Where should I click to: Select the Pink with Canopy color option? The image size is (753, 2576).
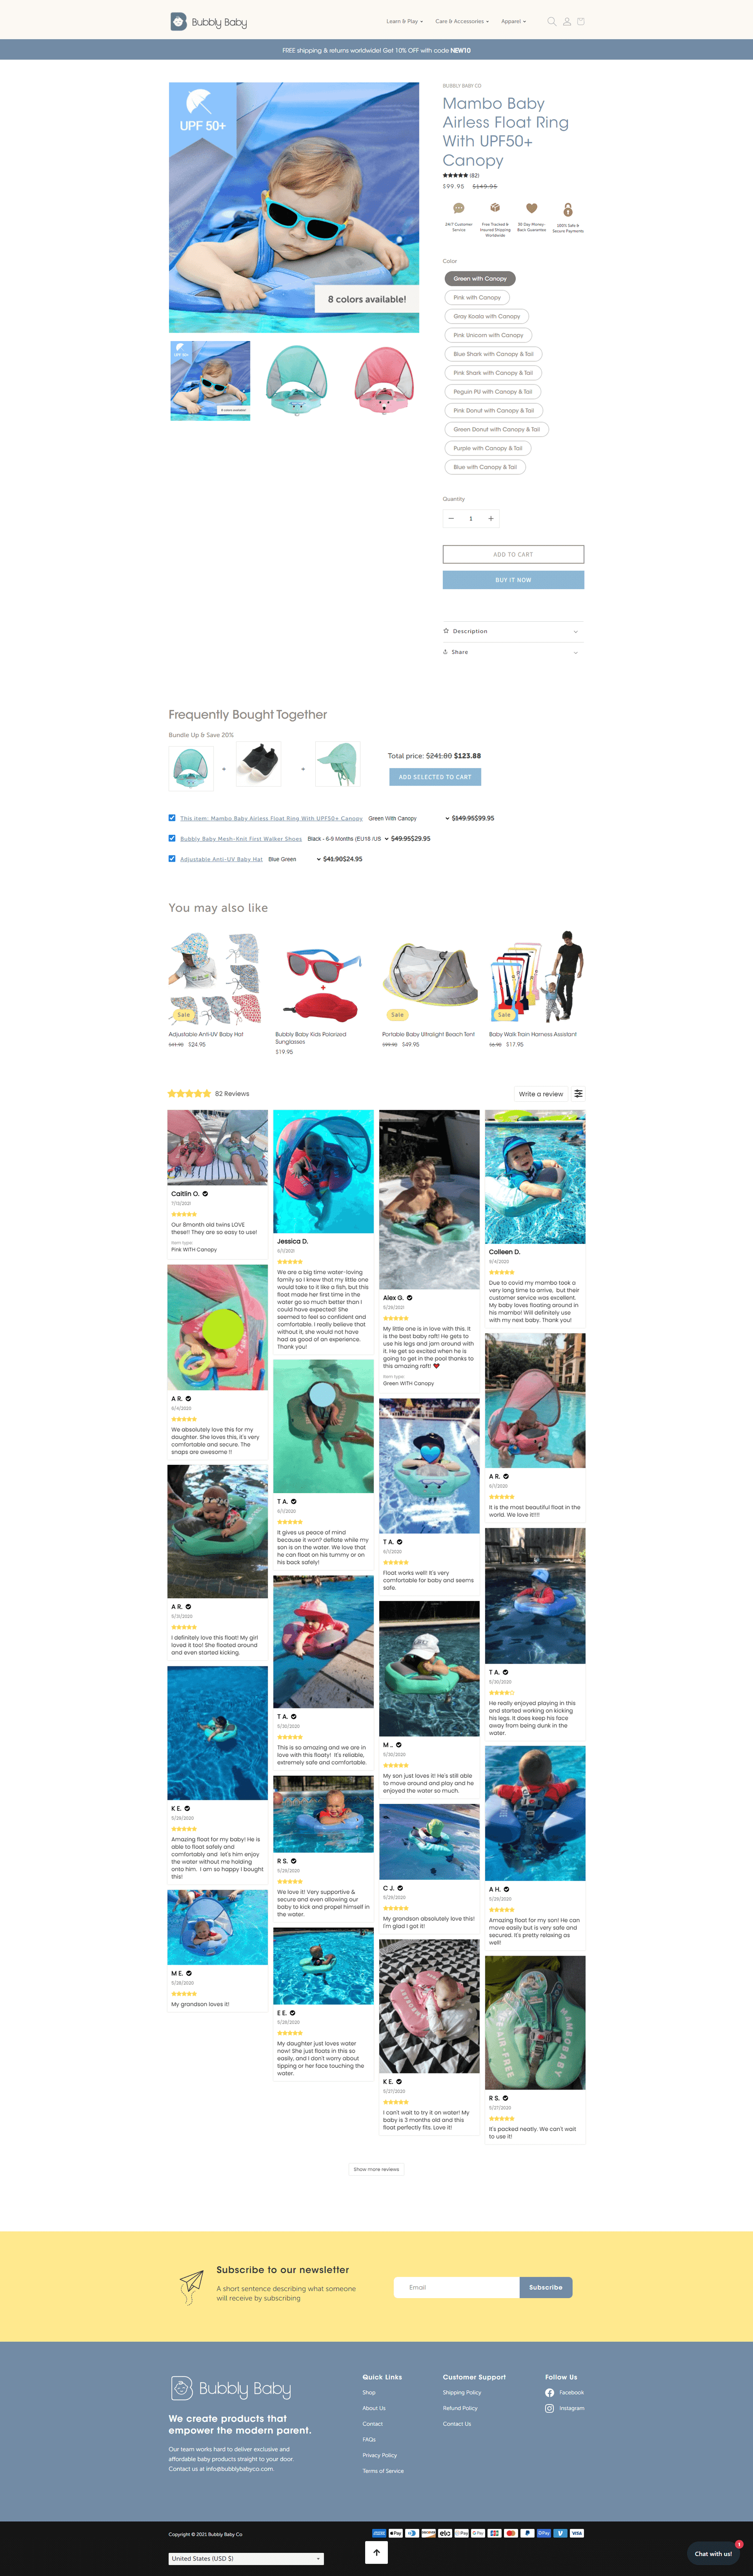477,297
